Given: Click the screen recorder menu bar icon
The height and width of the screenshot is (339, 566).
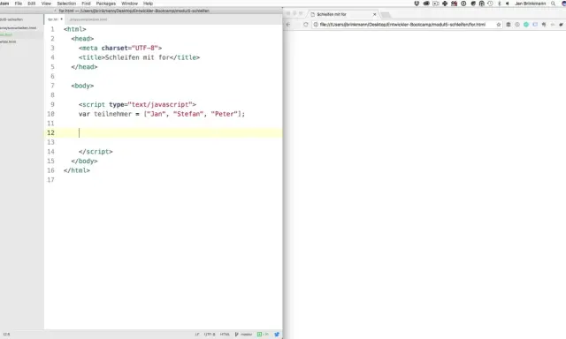Looking at the screenshot, I should coord(436,4).
